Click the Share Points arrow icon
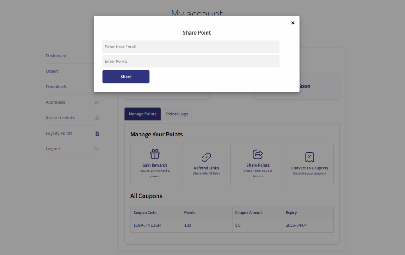 tap(258, 154)
